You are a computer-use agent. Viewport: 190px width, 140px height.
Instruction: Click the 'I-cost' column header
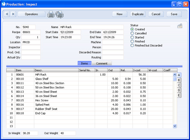point(140,70)
